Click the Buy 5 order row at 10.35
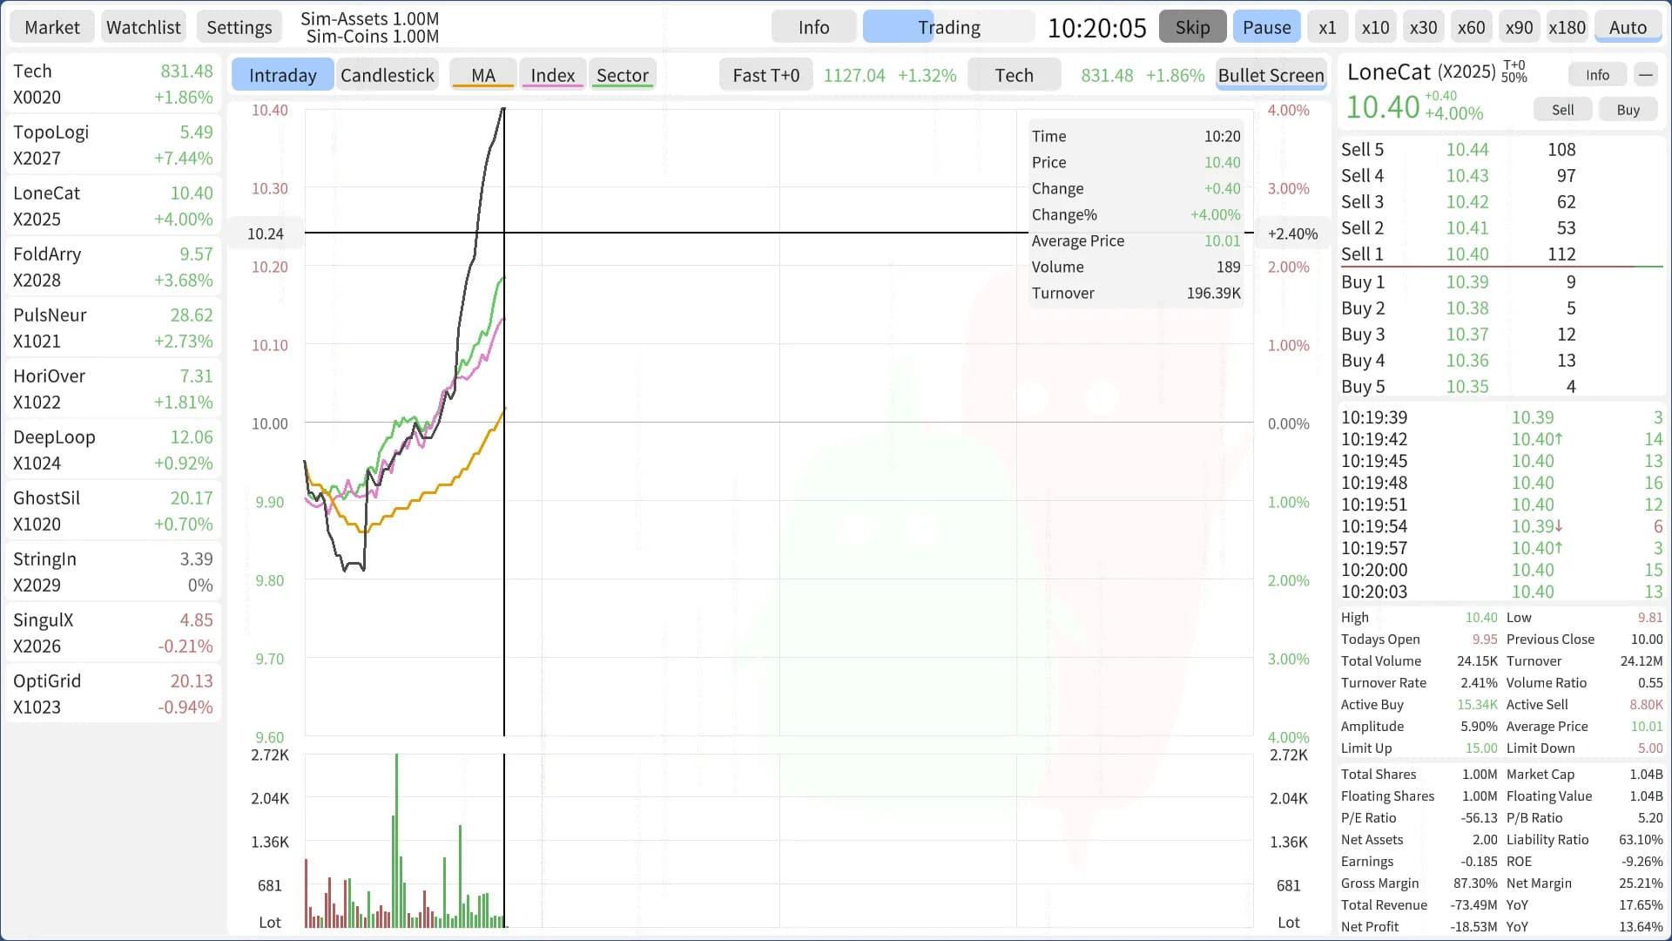Viewport: 1672px width, 941px height. tap(1501, 387)
